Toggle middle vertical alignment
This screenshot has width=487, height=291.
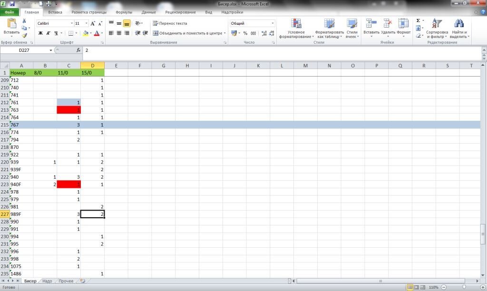tap(119, 23)
